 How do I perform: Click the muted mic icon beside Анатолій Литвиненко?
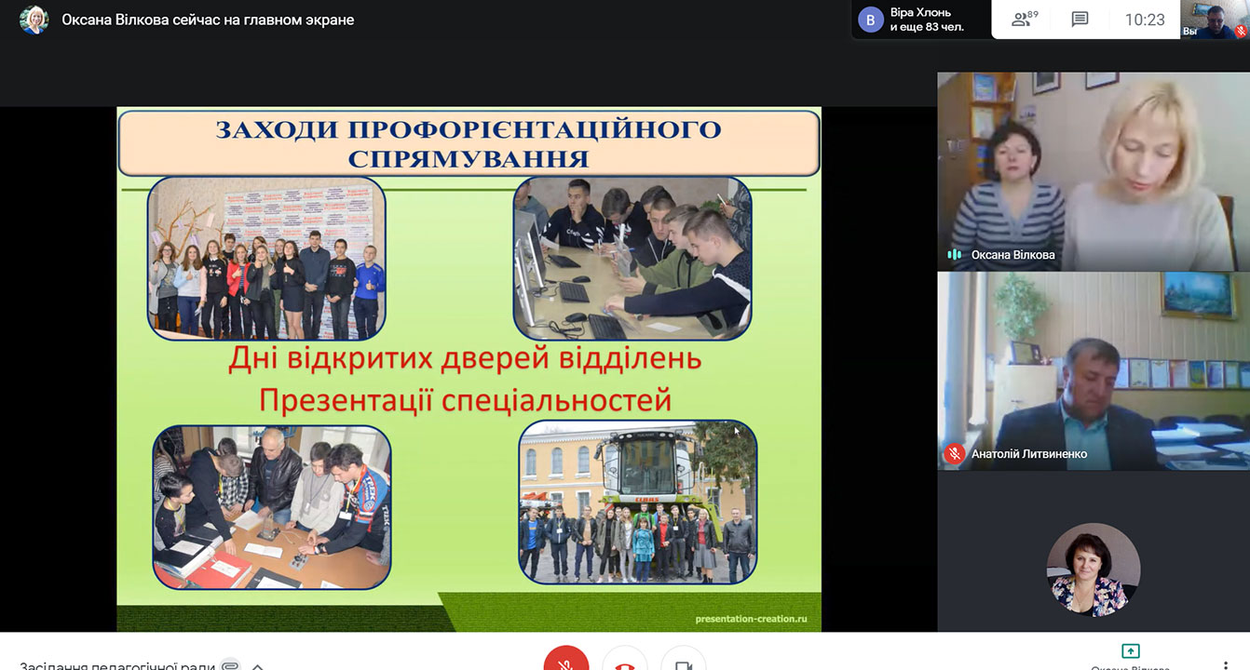pyautogui.click(x=954, y=454)
